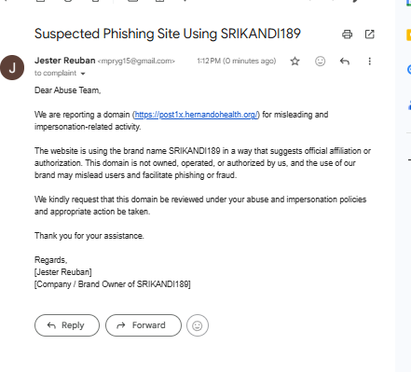Click the 1:12 PM timestamp
This screenshot has height=372, width=411.
(237, 61)
